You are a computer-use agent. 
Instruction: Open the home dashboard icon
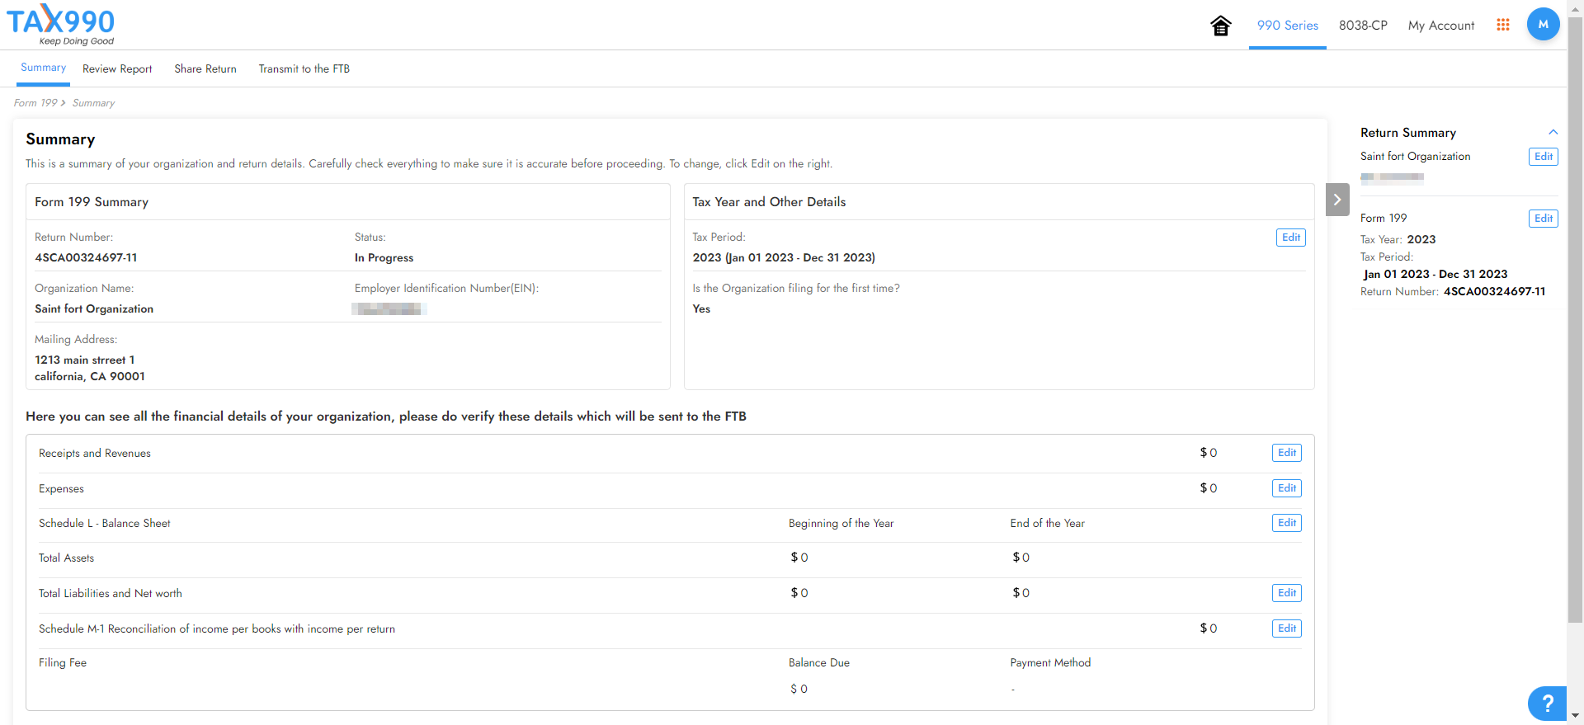coord(1221,26)
